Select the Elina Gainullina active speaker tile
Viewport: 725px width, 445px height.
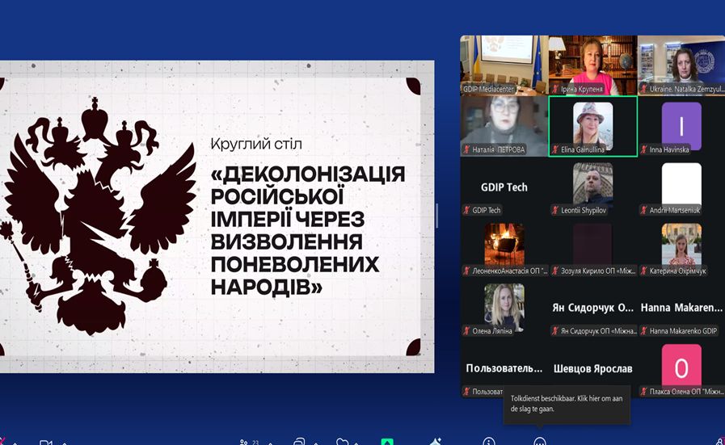[592, 126]
